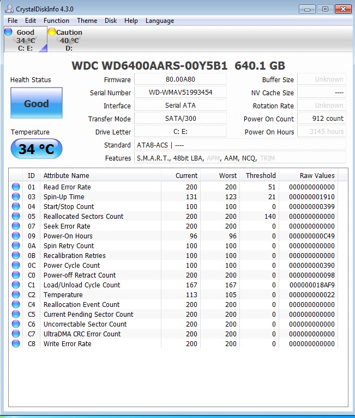The height and width of the screenshot is (418, 355).
Task: Click the 34 °C temperature button
Action: pyautogui.click(x=37, y=149)
